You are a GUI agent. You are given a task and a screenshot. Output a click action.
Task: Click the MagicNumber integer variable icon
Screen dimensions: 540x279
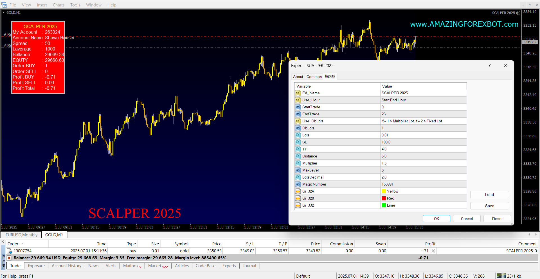pos(298,184)
